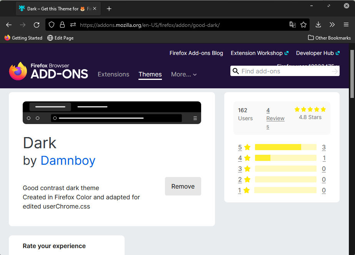355x255 pixels.
Task: Click the Rate your experience heading
Action: 54,246
